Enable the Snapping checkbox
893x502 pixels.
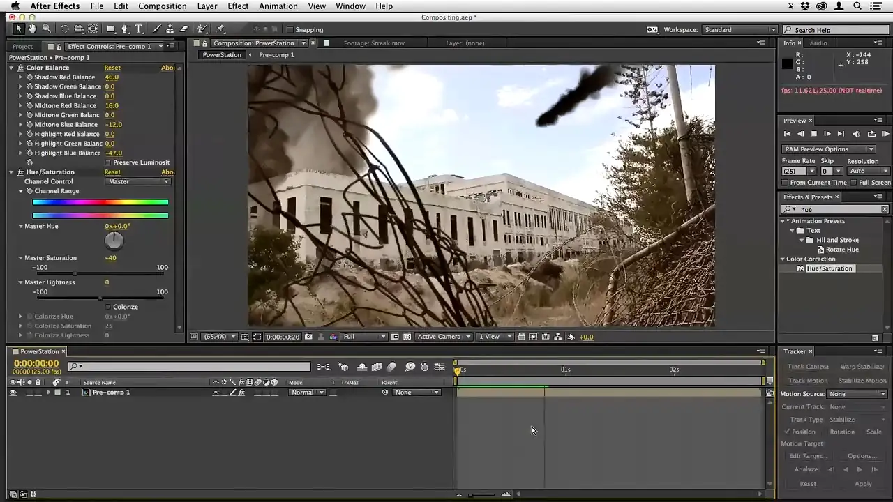click(x=290, y=30)
